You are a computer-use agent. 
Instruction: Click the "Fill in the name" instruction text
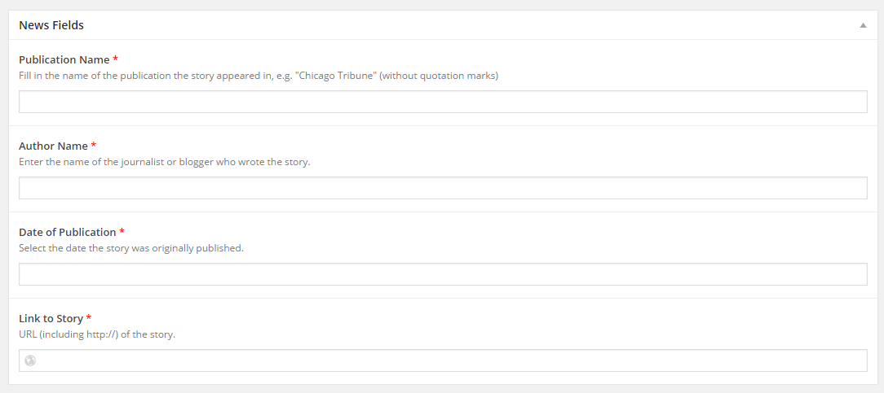tap(259, 76)
